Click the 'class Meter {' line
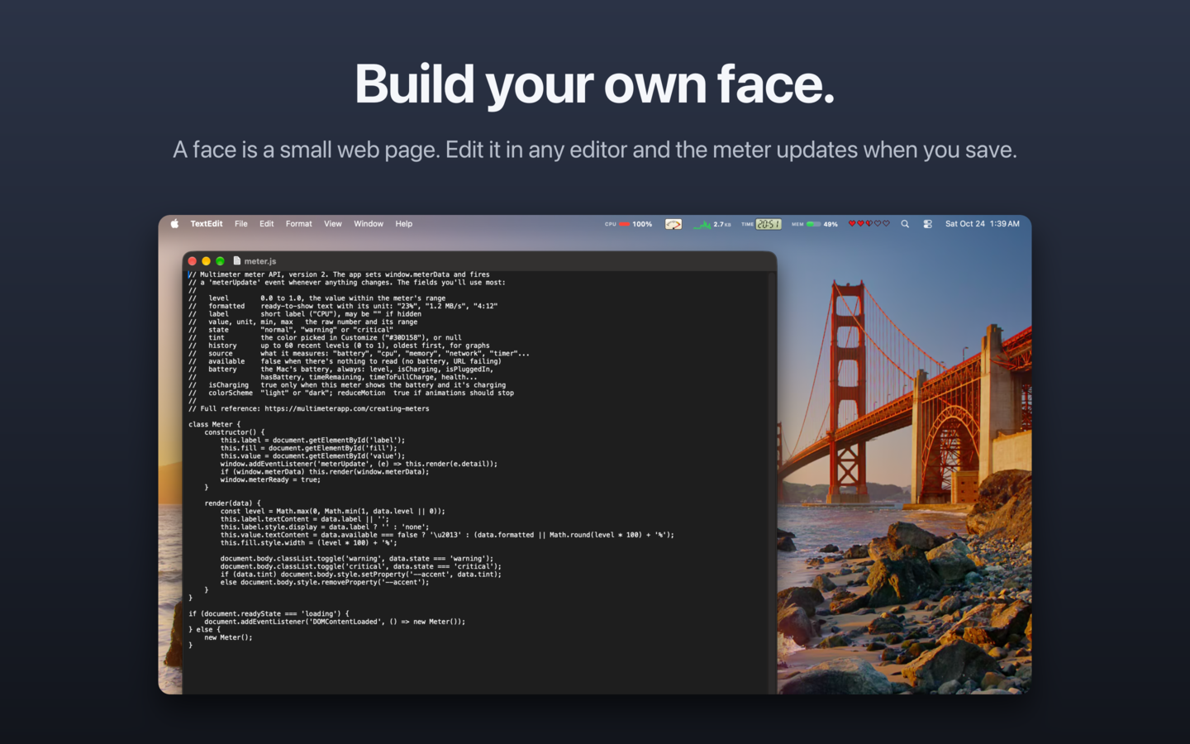 point(215,424)
